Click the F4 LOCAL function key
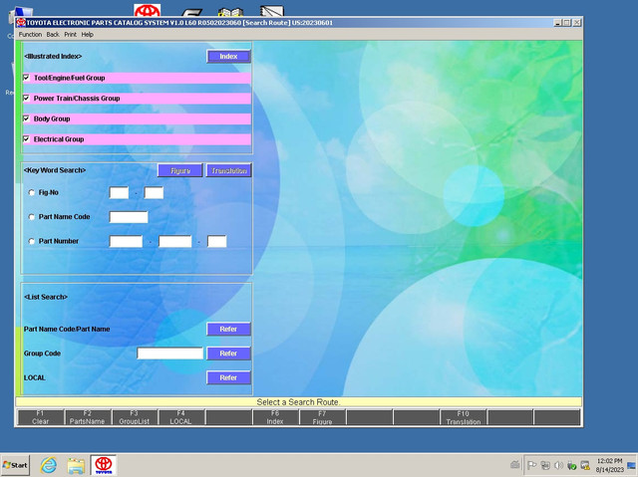 (x=181, y=417)
